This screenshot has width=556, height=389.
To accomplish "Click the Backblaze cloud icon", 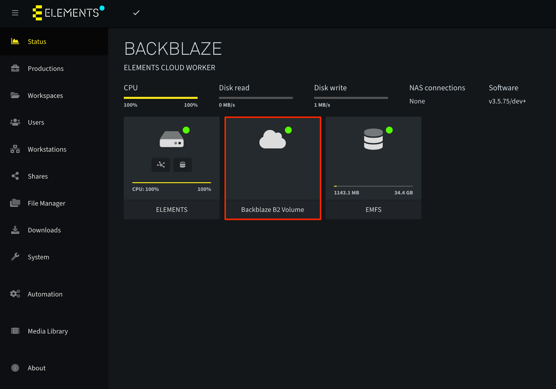I will click(x=272, y=139).
